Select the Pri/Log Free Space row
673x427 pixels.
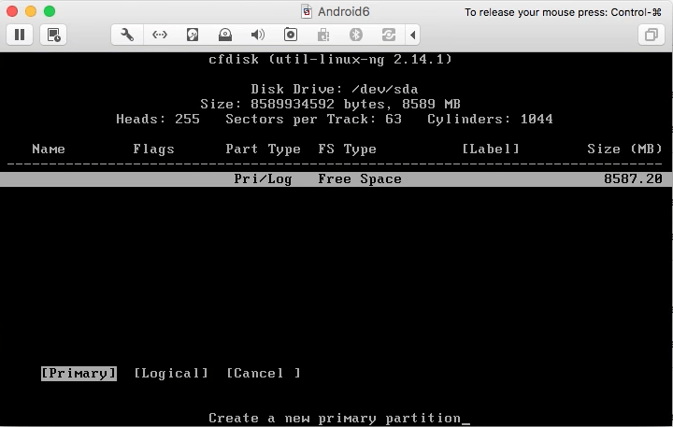(336, 179)
